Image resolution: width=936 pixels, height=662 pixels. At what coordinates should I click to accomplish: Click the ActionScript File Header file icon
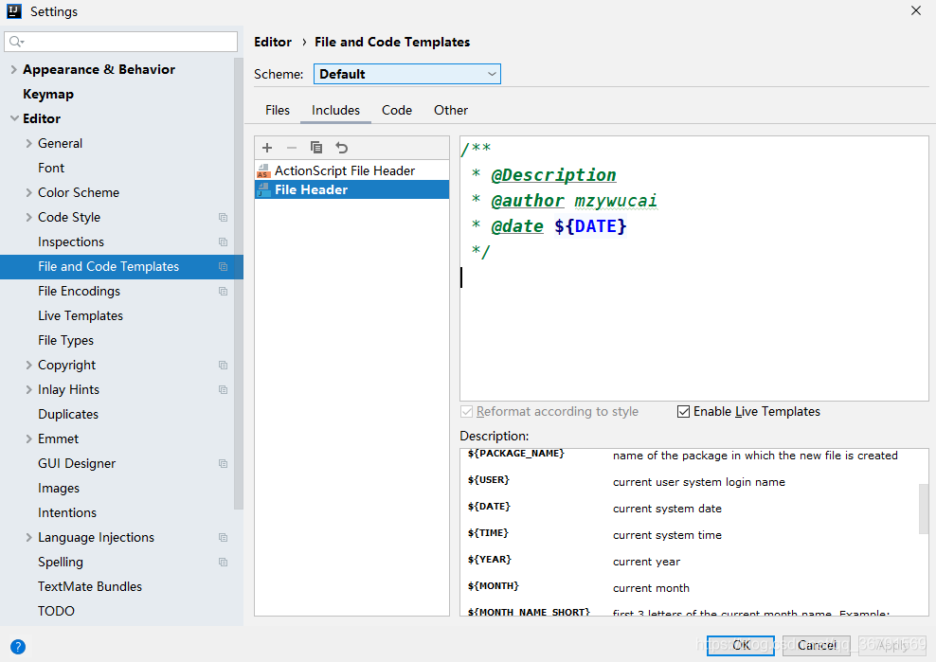tap(263, 170)
